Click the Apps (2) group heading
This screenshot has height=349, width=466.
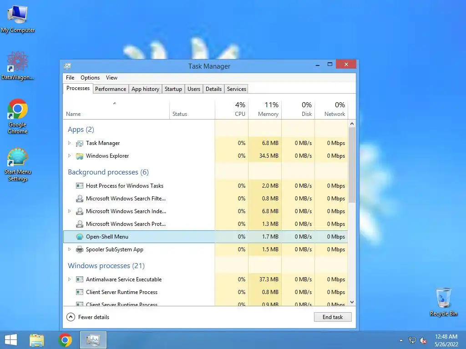pos(81,130)
